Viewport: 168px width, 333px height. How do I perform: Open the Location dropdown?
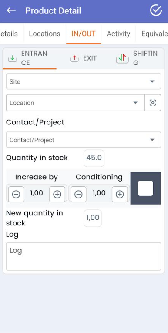coord(75,103)
